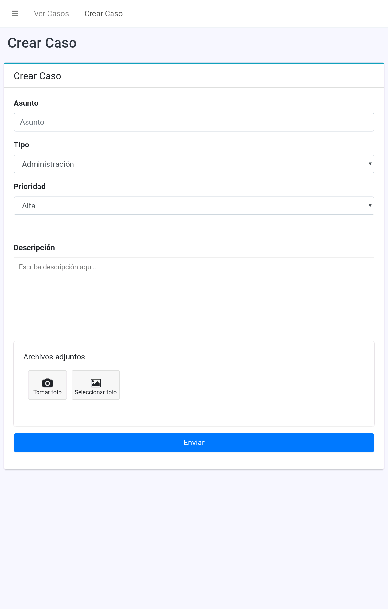Click the Asunto field label

coord(26,103)
